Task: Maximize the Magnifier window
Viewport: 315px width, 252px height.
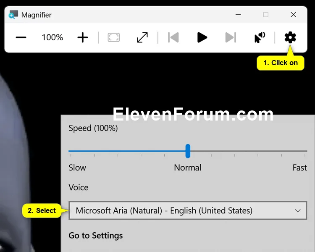Action: point(266,14)
